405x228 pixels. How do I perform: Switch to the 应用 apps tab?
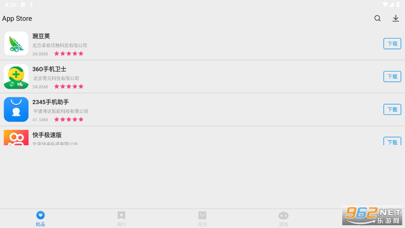202,218
